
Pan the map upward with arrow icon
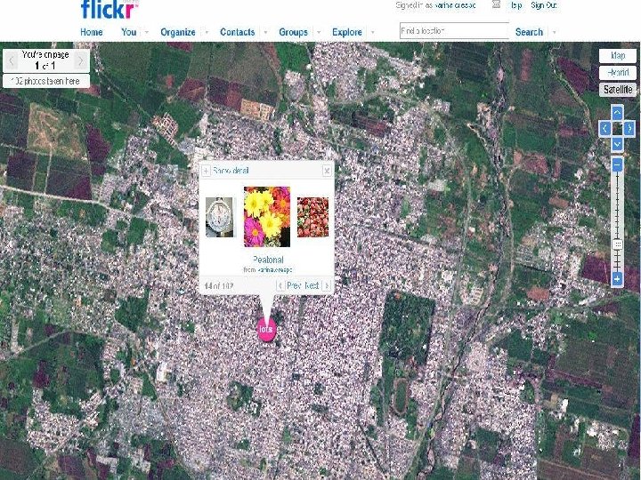(x=617, y=113)
